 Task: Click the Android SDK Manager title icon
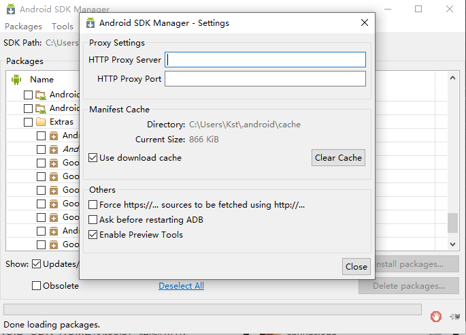pyautogui.click(x=11, y=10)
